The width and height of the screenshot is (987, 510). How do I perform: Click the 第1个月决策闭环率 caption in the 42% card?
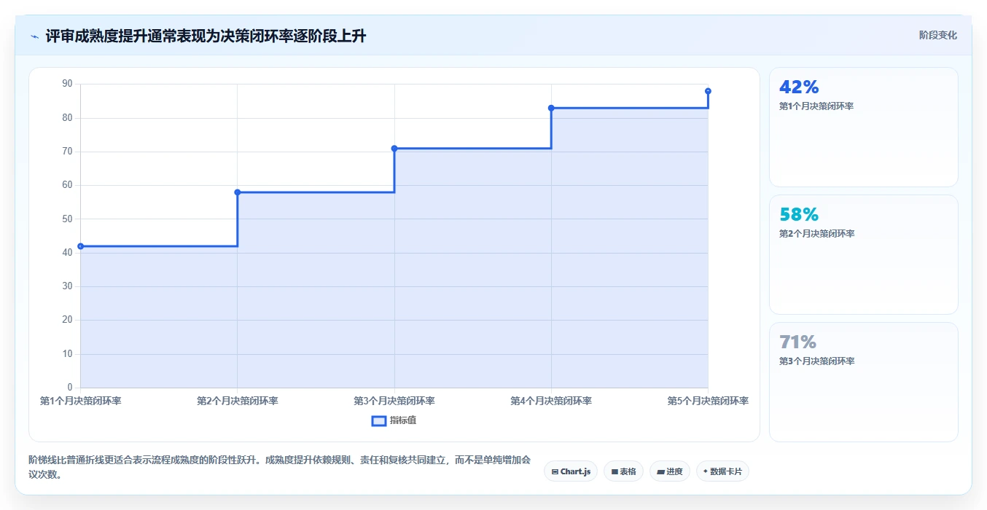pos(816,106)
